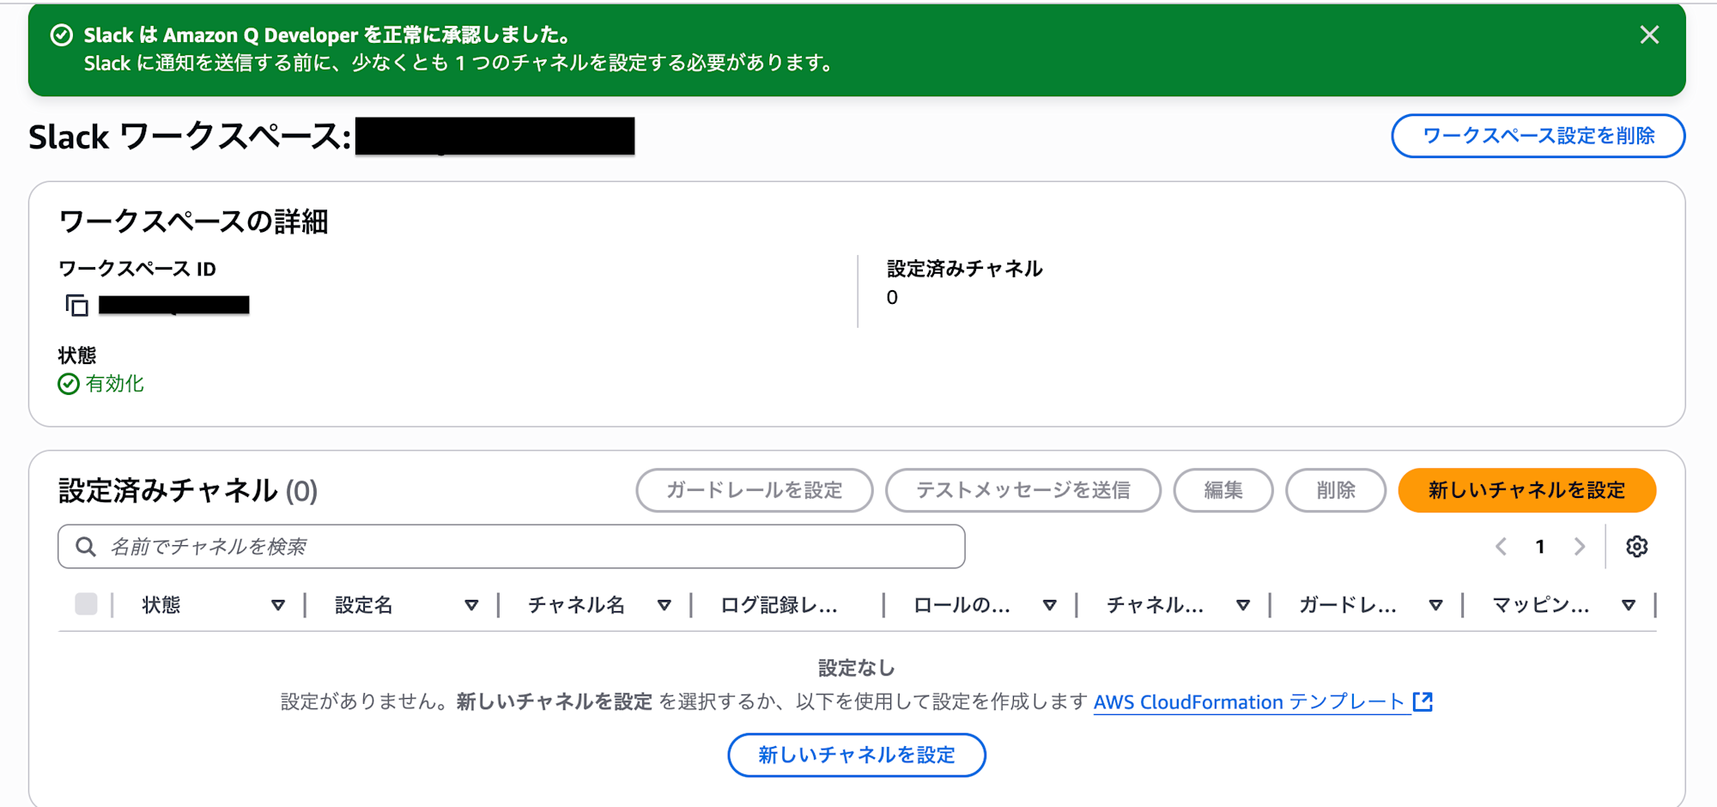Viewport: 1717px width, 807px height.
Task: Open table preferences gear icon
Action: (1636, 547)
